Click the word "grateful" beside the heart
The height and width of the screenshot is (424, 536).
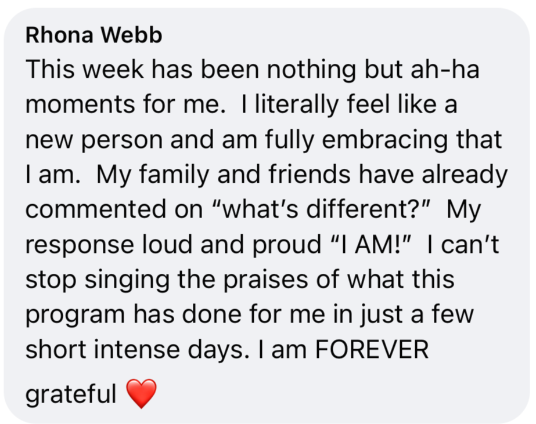tap(71, 395)
